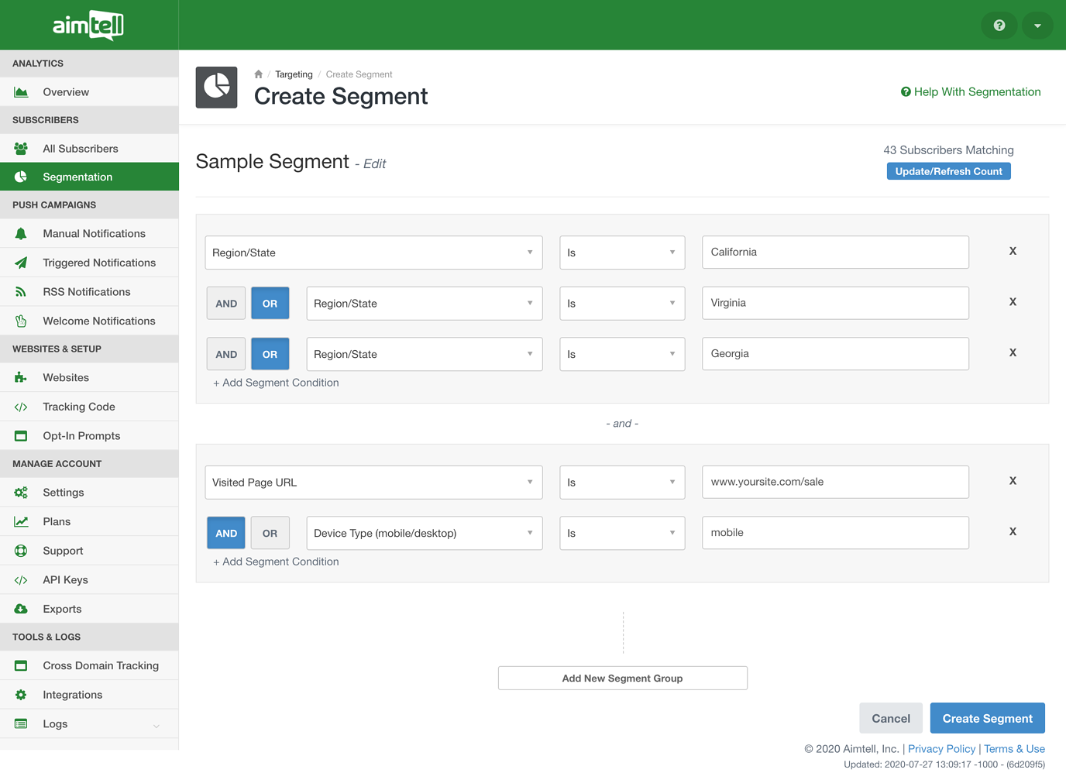1066x780 pixels.
Task: Open the Is operator dropdown for California
Action: (x=622, y=253)
